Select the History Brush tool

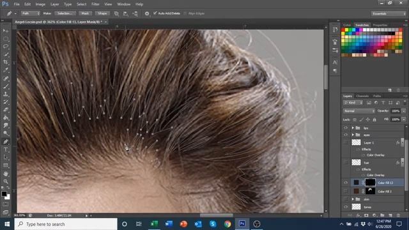click(6, 102)
